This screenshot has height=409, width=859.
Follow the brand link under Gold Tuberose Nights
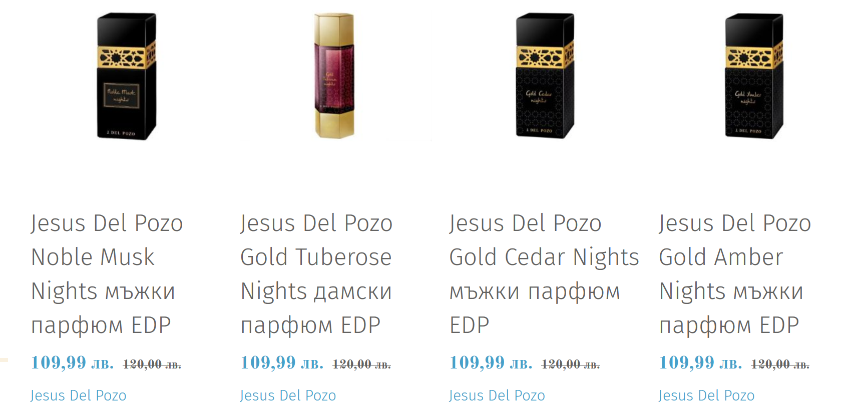point(288,395)
